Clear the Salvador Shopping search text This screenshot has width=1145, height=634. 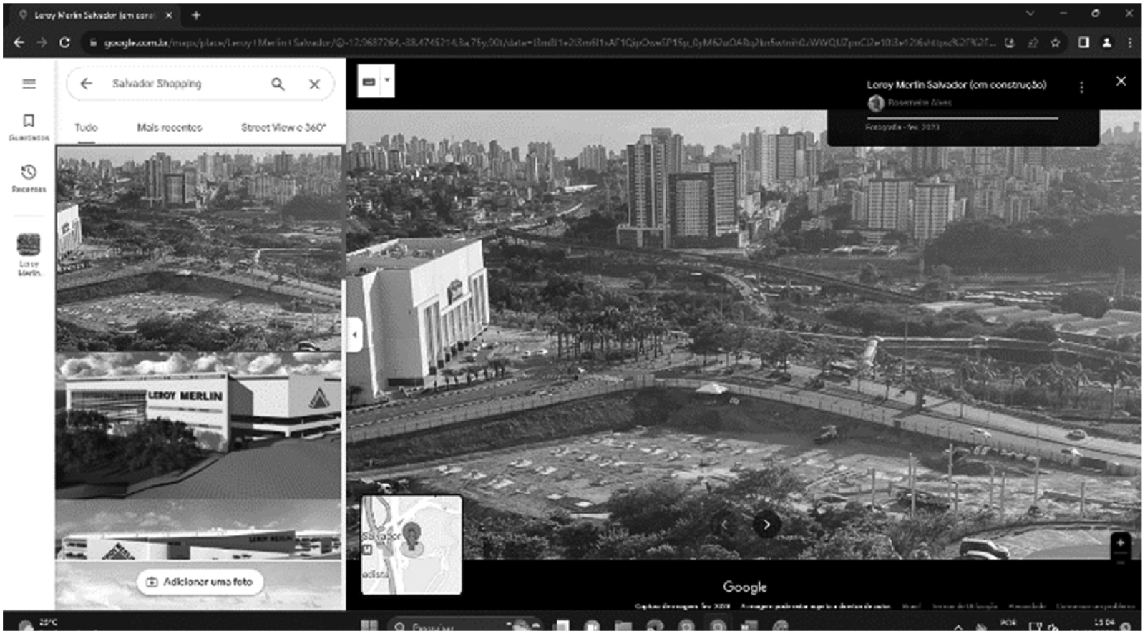(314, 84)
